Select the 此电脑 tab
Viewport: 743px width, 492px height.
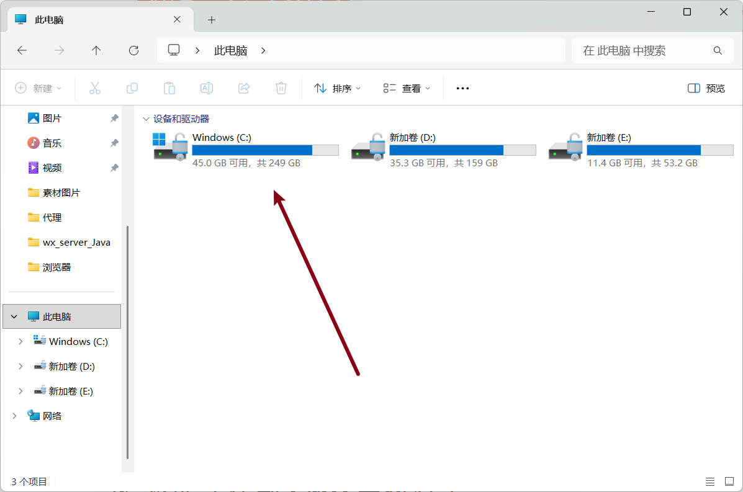click(93, 20)
